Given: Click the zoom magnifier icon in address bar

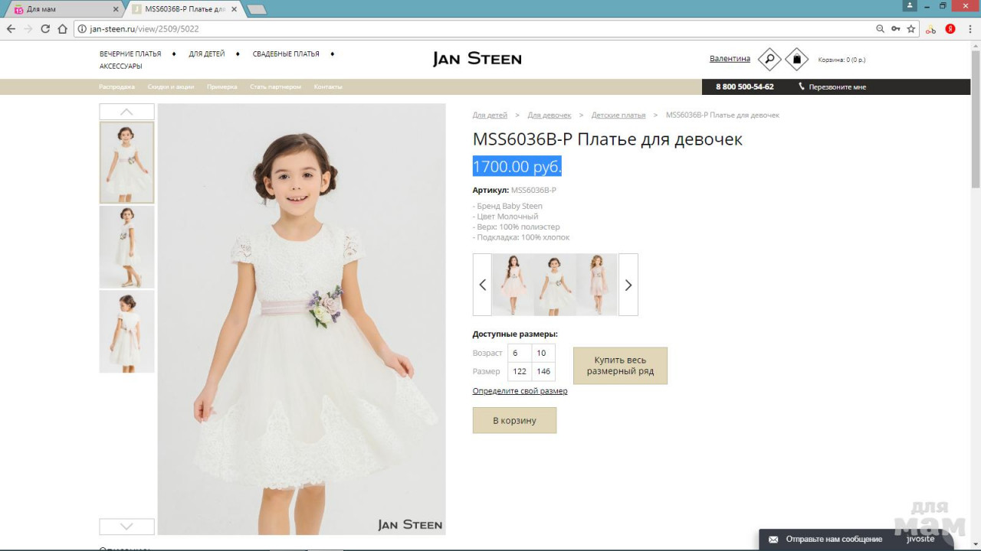Looking at the screenshot, I should [x=880, y=29].
